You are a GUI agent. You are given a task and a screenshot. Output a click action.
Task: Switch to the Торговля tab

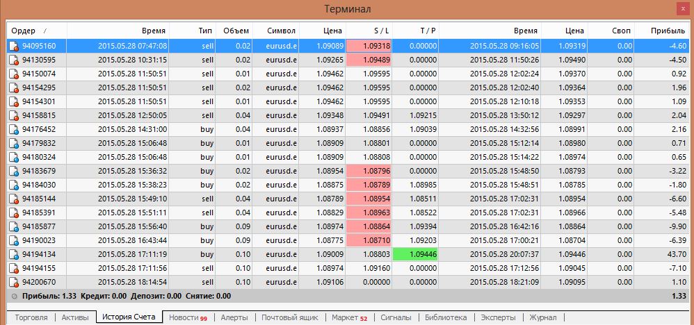coord(31,317)
